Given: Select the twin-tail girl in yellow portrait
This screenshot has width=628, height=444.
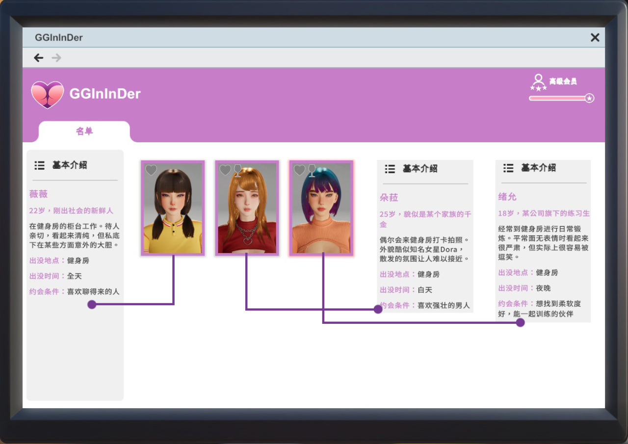Looking at the screenshot, I should pos(173,208).
